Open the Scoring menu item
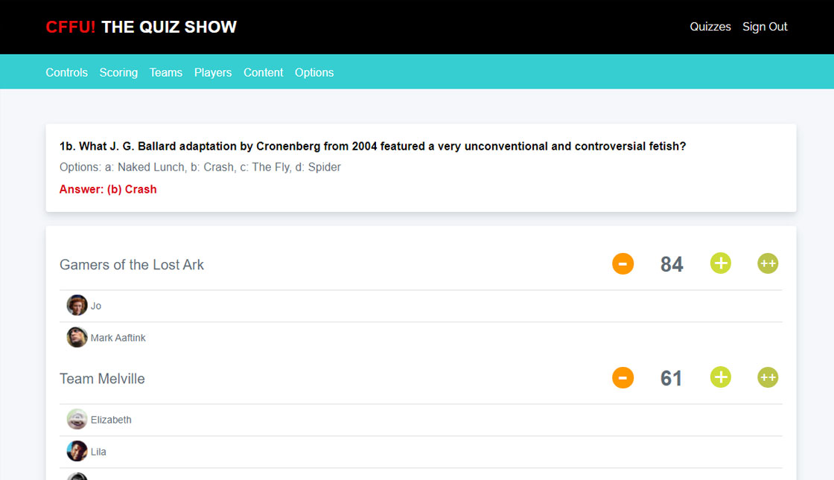The height and width of the screenshot is (480, 834). [x=118, y=72]
